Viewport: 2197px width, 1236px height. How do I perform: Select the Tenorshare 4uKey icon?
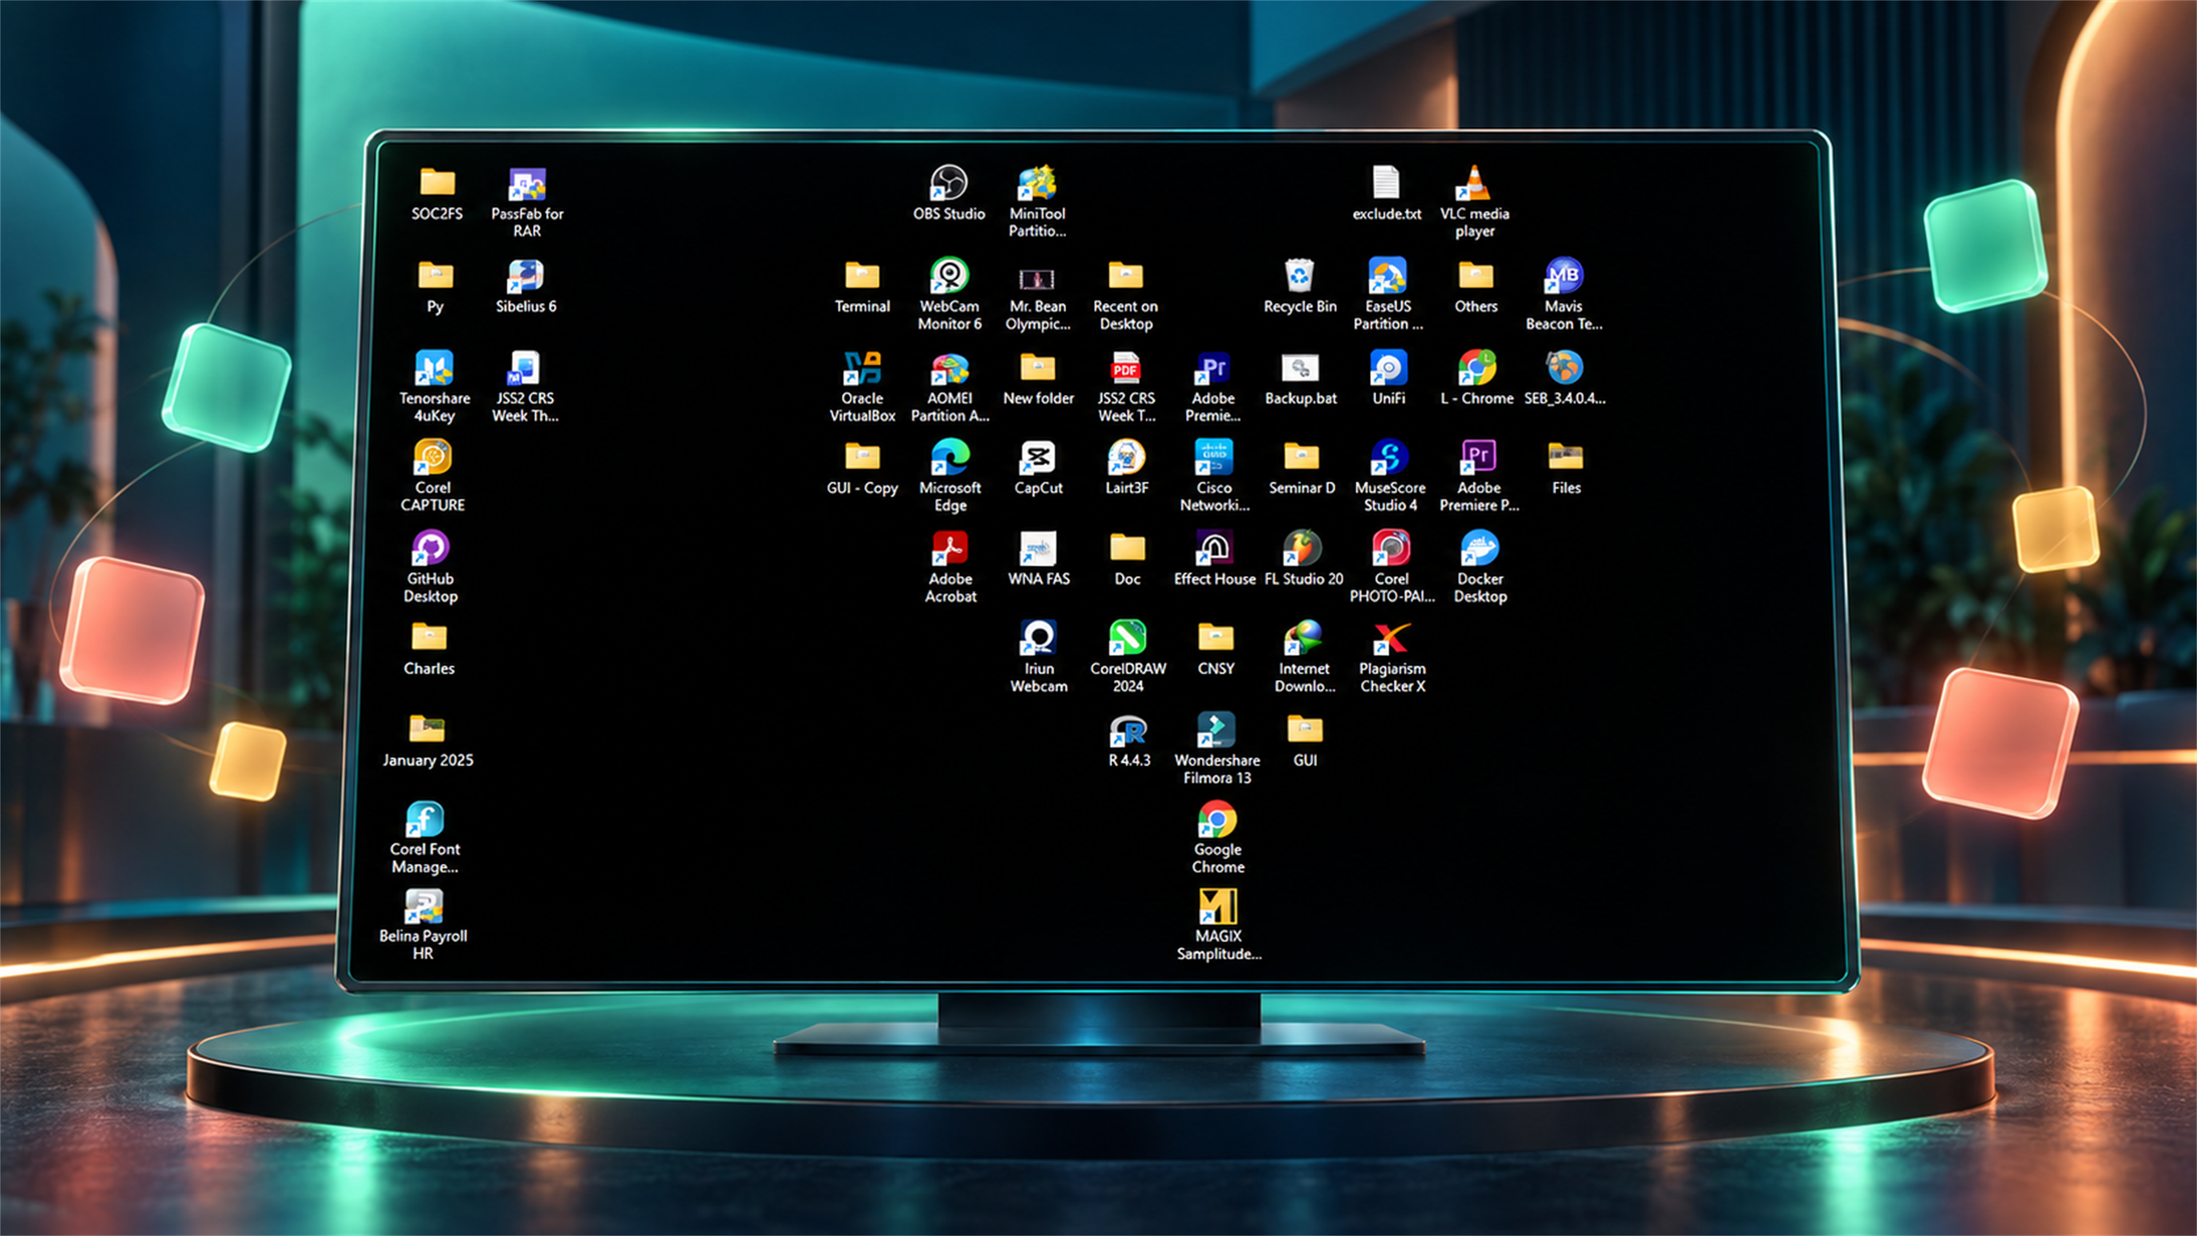(x=434, y=369)
